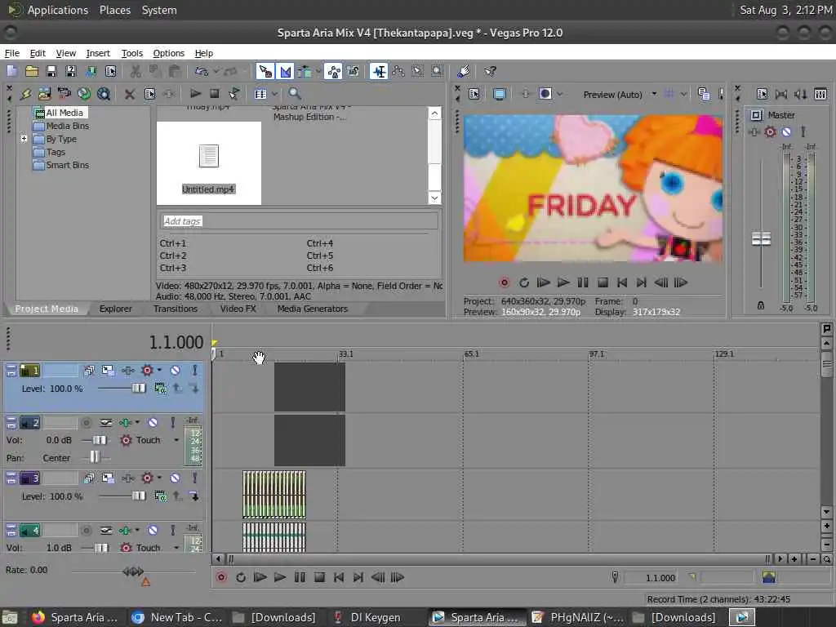836x627 pixels.
Task: Switch to the Explorer tab
Action: point(115,309)
